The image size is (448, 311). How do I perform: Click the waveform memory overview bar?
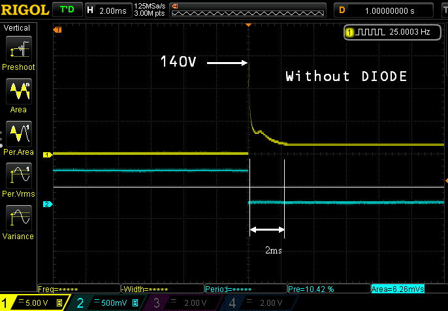[248, 10]
